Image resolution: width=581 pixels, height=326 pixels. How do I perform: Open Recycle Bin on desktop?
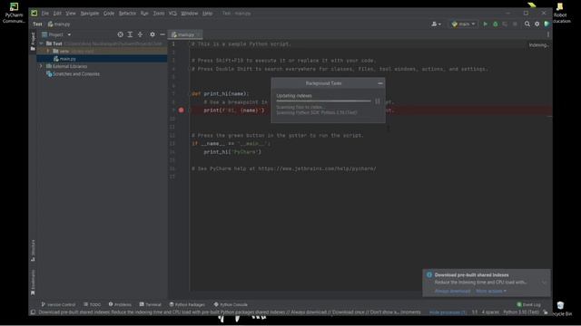coord(561,309)
